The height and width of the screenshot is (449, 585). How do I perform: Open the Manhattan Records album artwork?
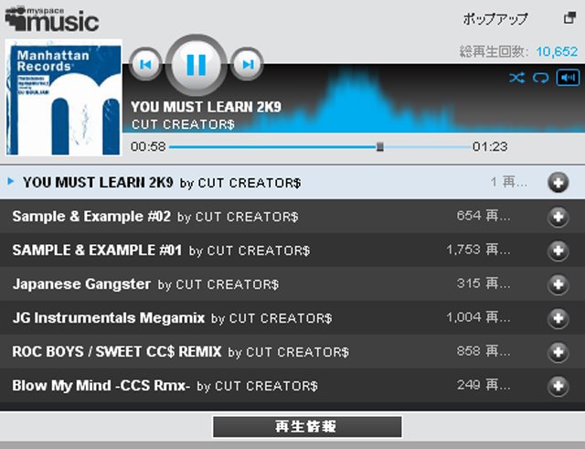tap(64, 98)
